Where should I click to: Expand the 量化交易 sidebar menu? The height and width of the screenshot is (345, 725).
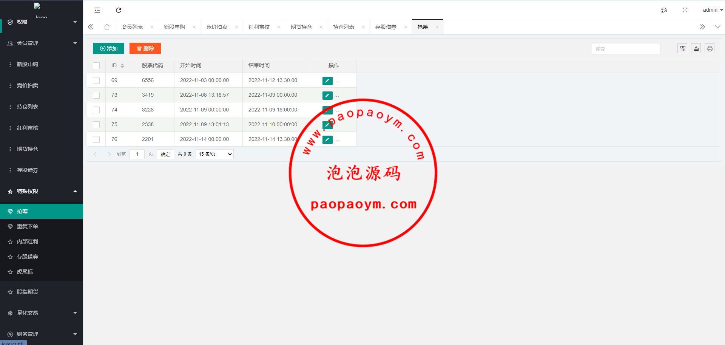(x=42, y=313)
